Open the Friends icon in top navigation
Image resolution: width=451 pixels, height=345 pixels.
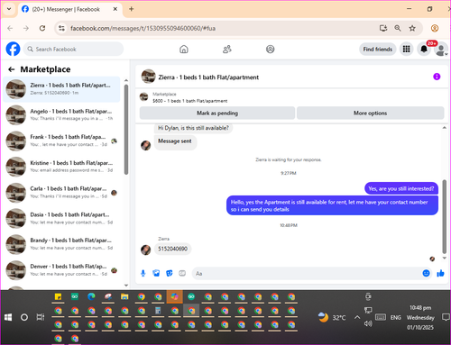(x=227, y=50)
